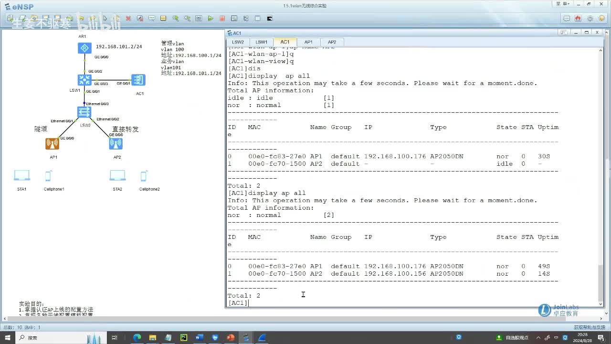The image size is (611, 344).
Task: Select the Cellphone1 device icon
Action: pyautogui.click(x=48, y=176)
